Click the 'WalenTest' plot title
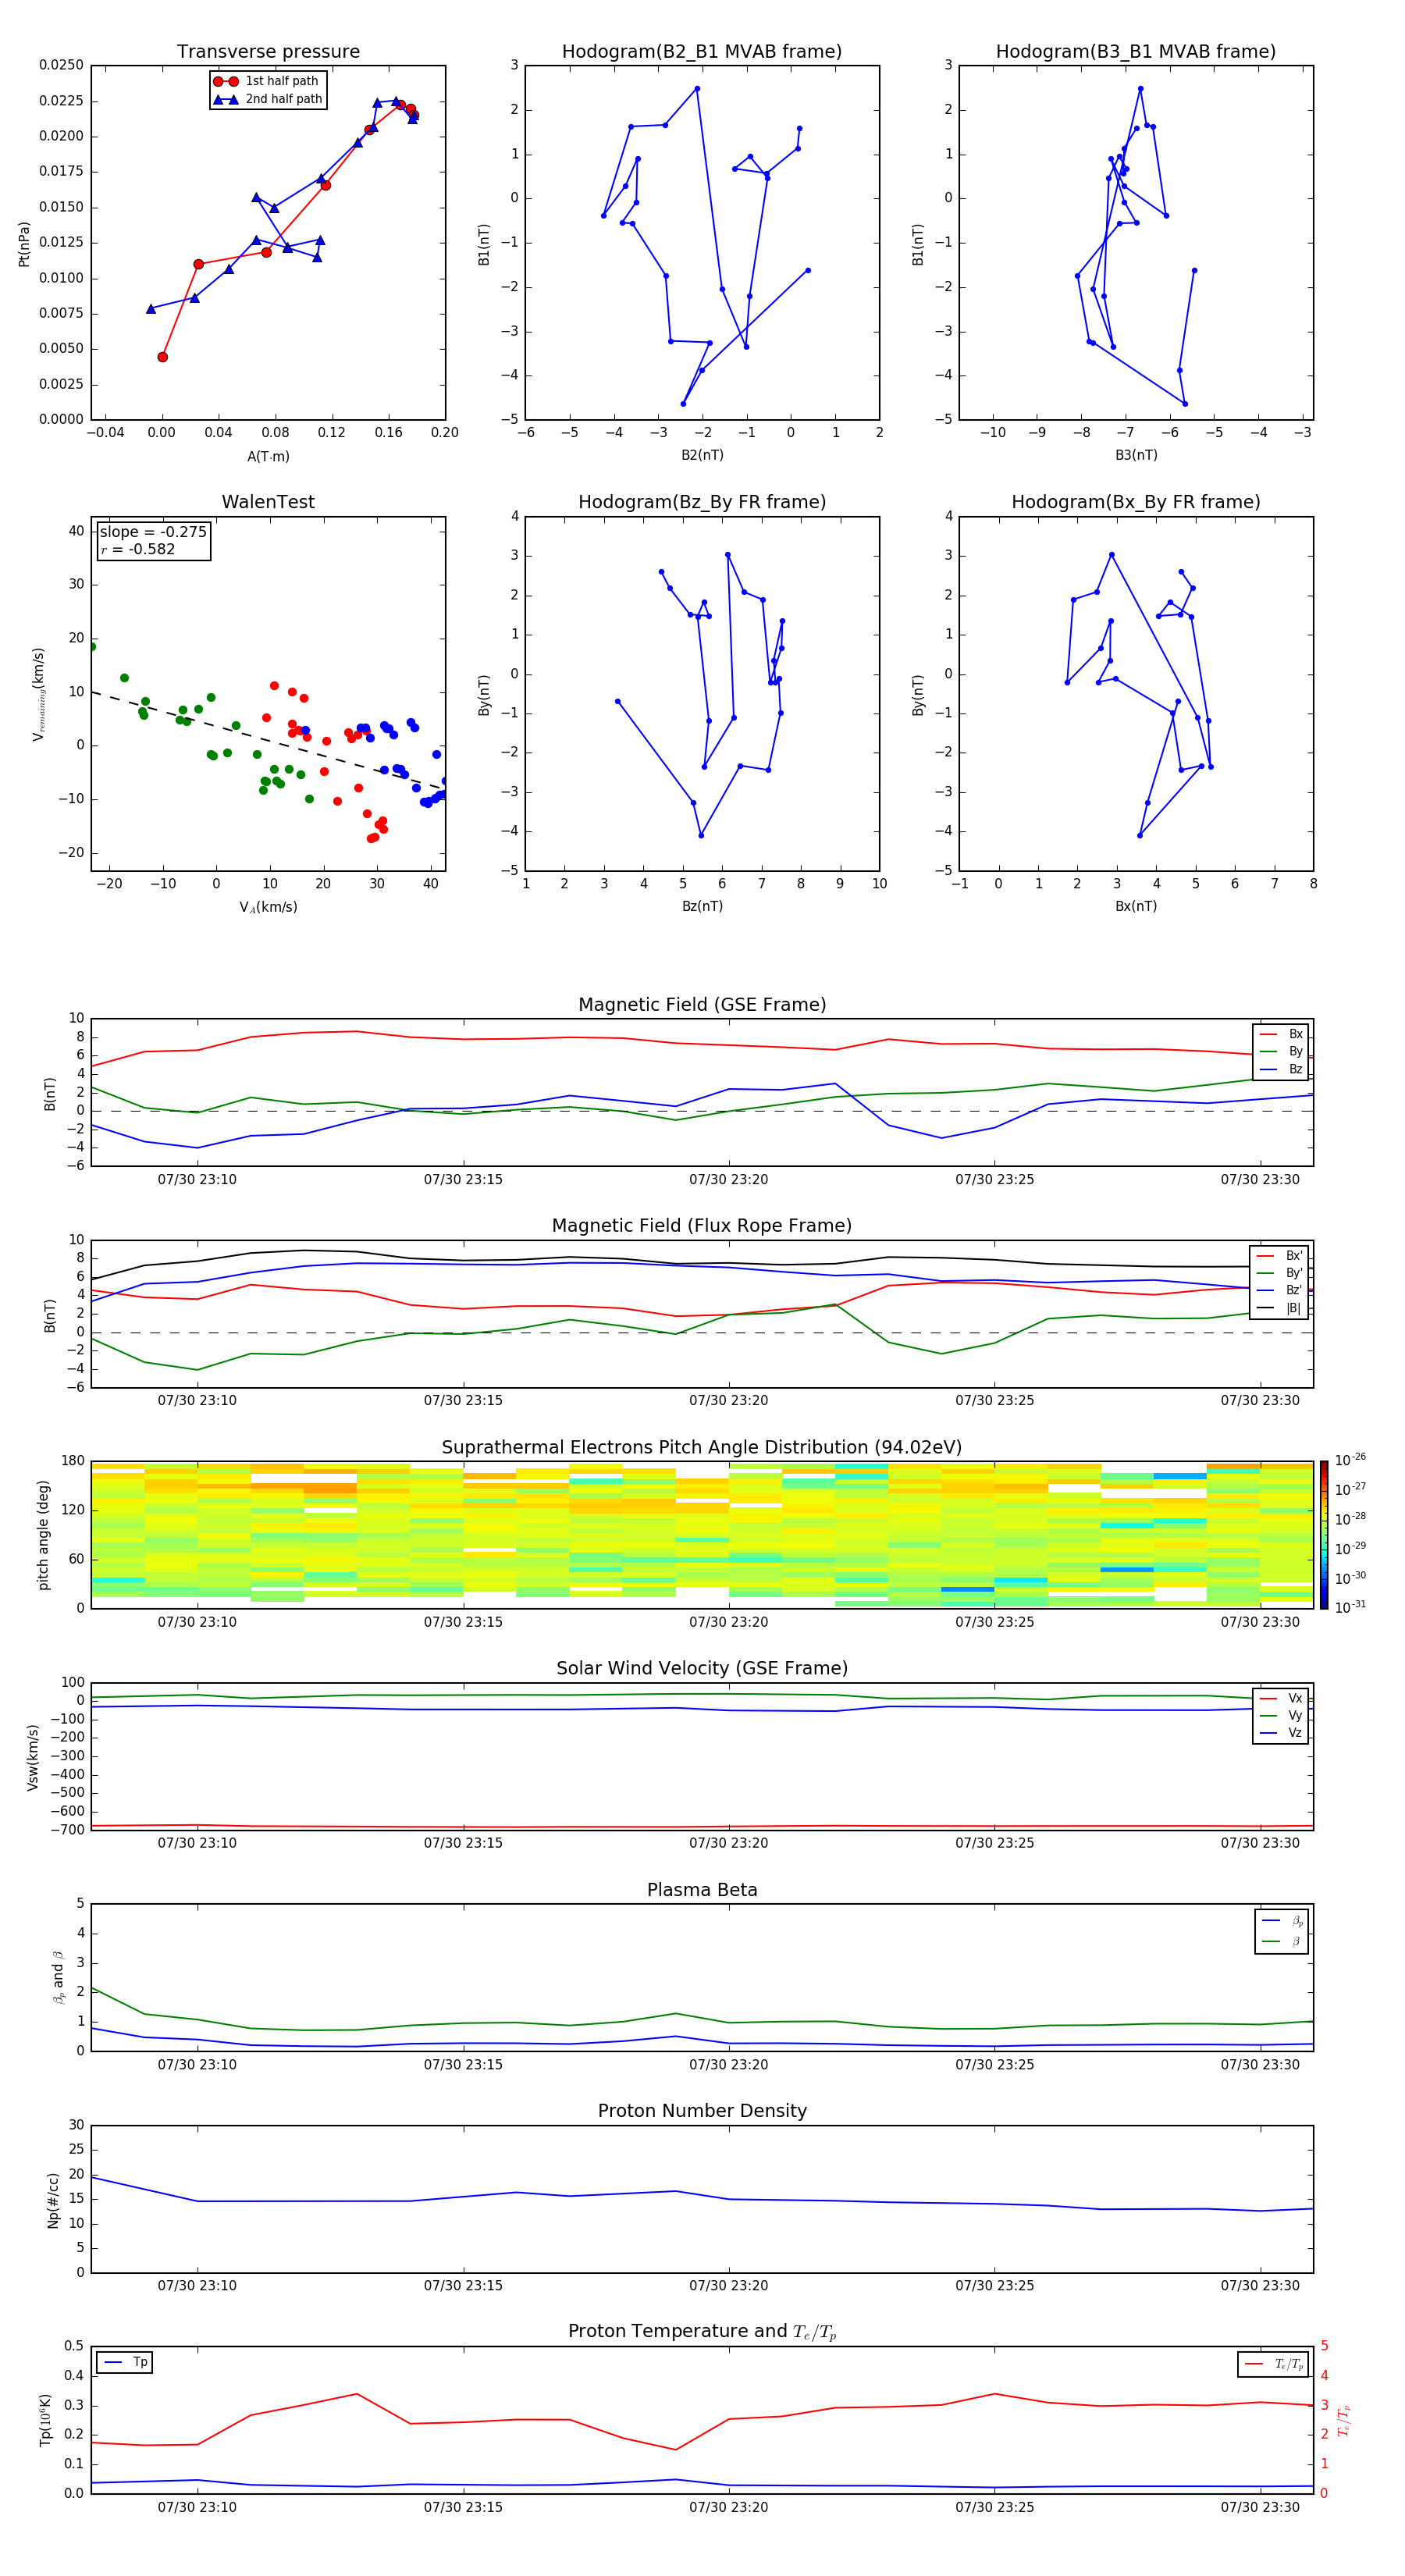This screenshot has height=2576, width=1405. [268, 502]
